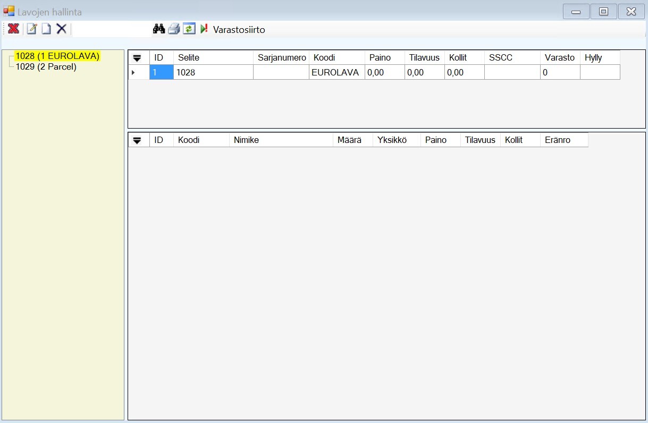
Task: Select the highlighted ID cell with value 1
Action: point(161,72)
